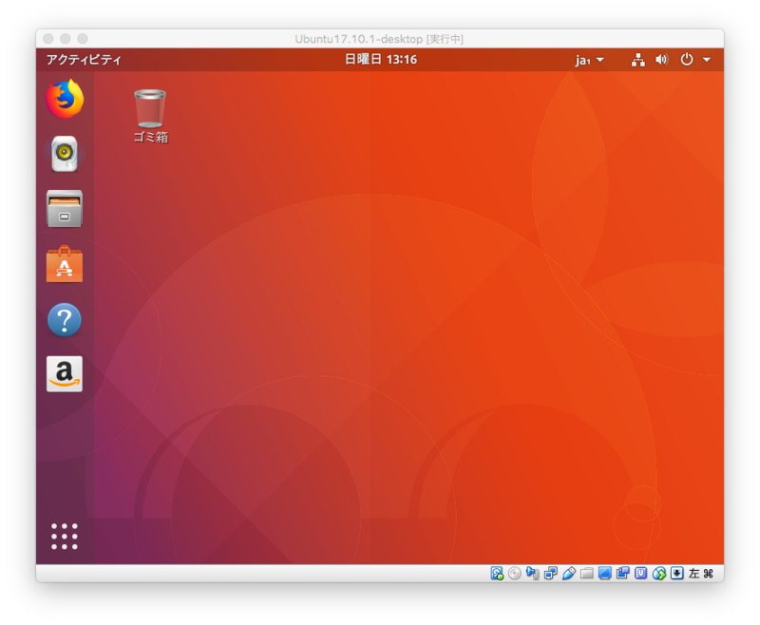Viewport: 760px width, 625px height.
Task: Click the keyboard capture arrow icon
Action: (x=677, y=574)
